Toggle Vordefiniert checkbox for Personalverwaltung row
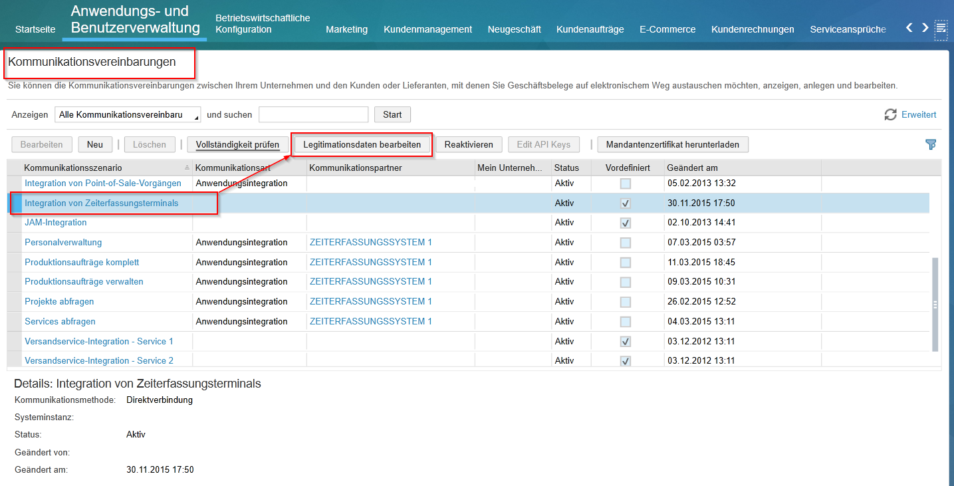954x486 pixels. coord(625,243)
